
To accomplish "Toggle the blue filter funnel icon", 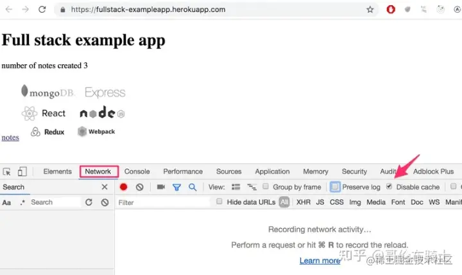I will coord(177,187).
